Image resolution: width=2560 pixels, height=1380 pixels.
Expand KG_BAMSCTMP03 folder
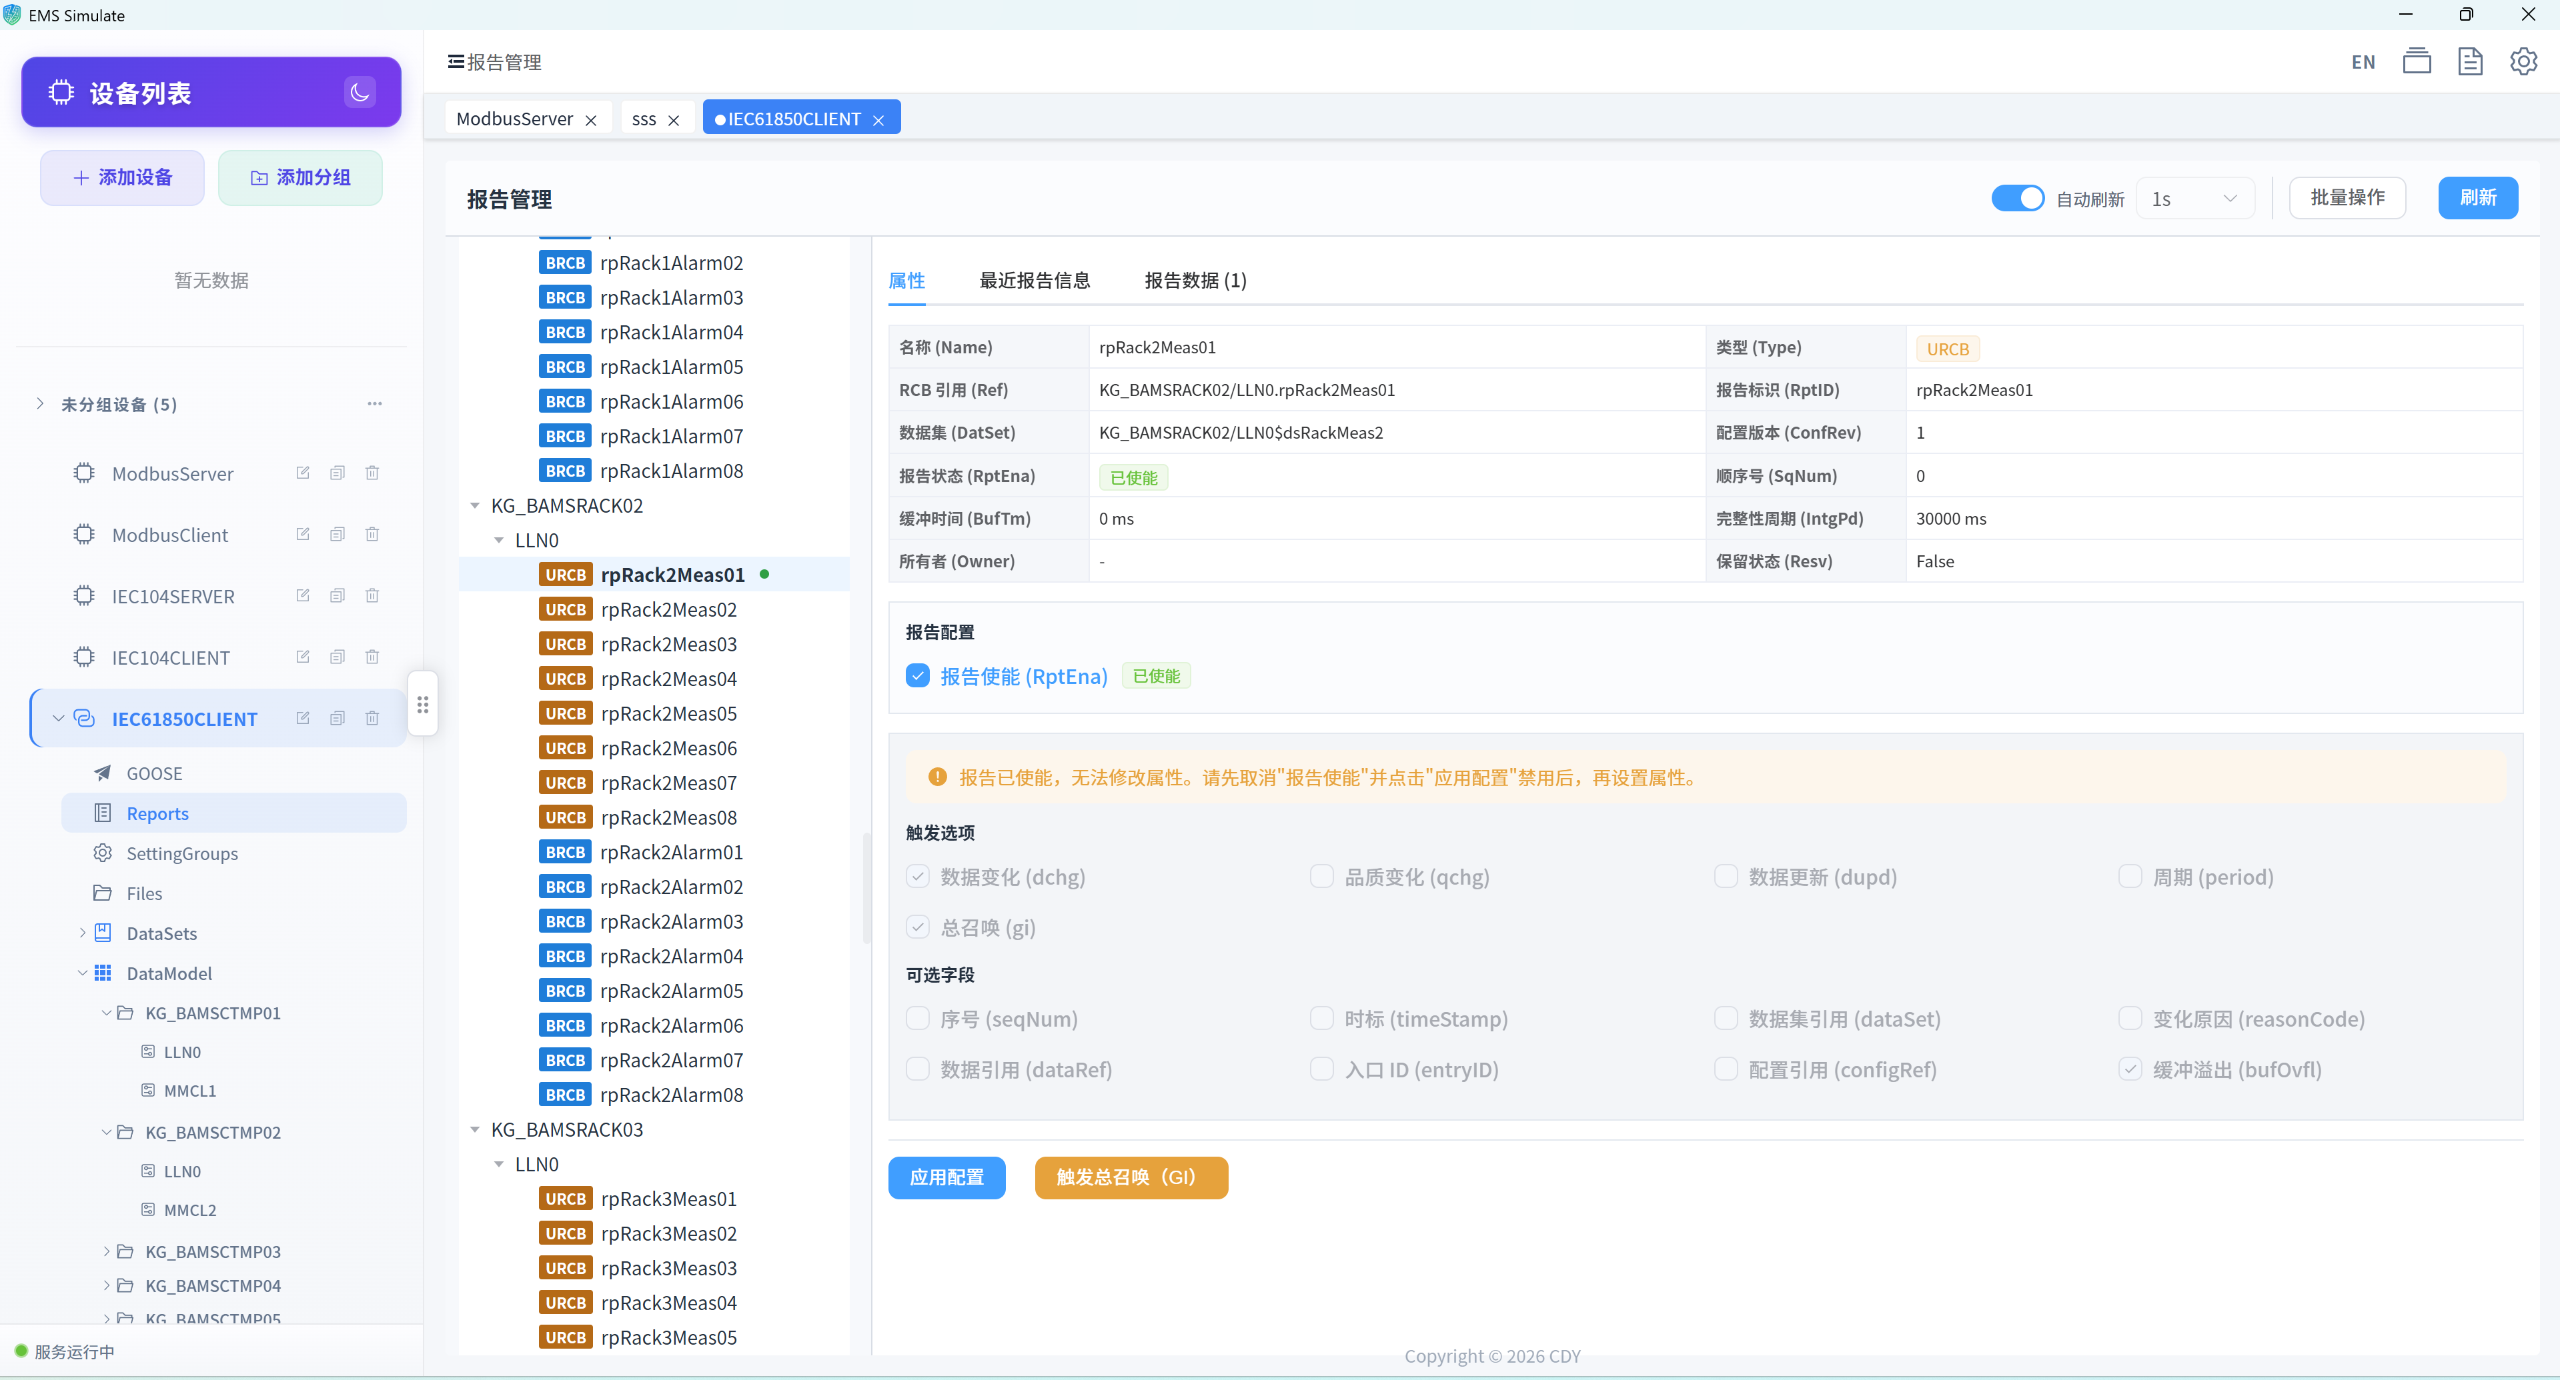tap(106, 1251)
